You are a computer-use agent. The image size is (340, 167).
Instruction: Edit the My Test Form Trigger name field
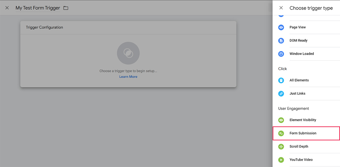pos(38,8)
